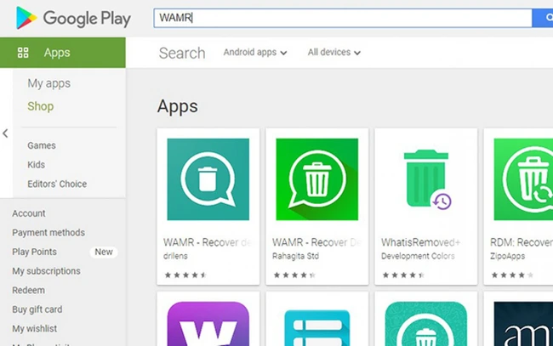Screen dimensions: 553x346
Task: Click star rating under Development Colors app
Action: click(x=403, y=275)
